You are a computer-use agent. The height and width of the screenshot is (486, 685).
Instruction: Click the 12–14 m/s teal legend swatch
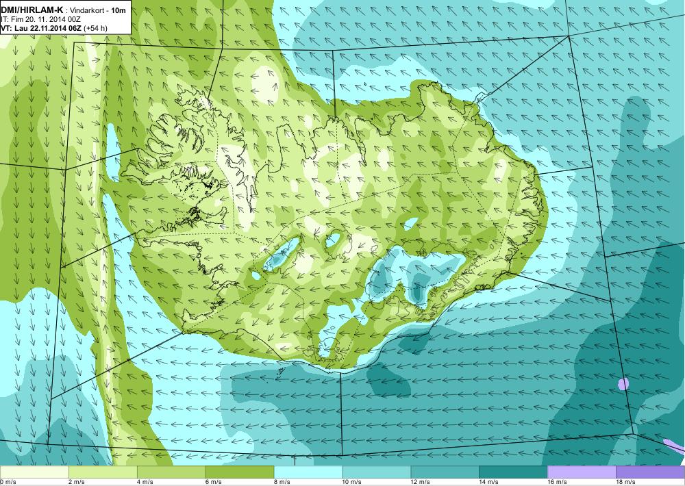coord(445,472)
